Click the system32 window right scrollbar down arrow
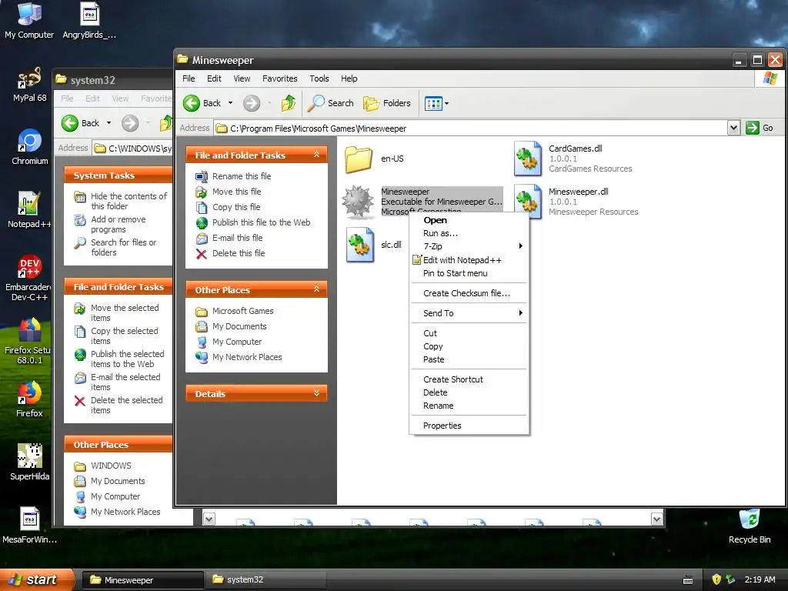Image resolution: width=788 pixels, height=591 pixels. [x=657, y=519]
